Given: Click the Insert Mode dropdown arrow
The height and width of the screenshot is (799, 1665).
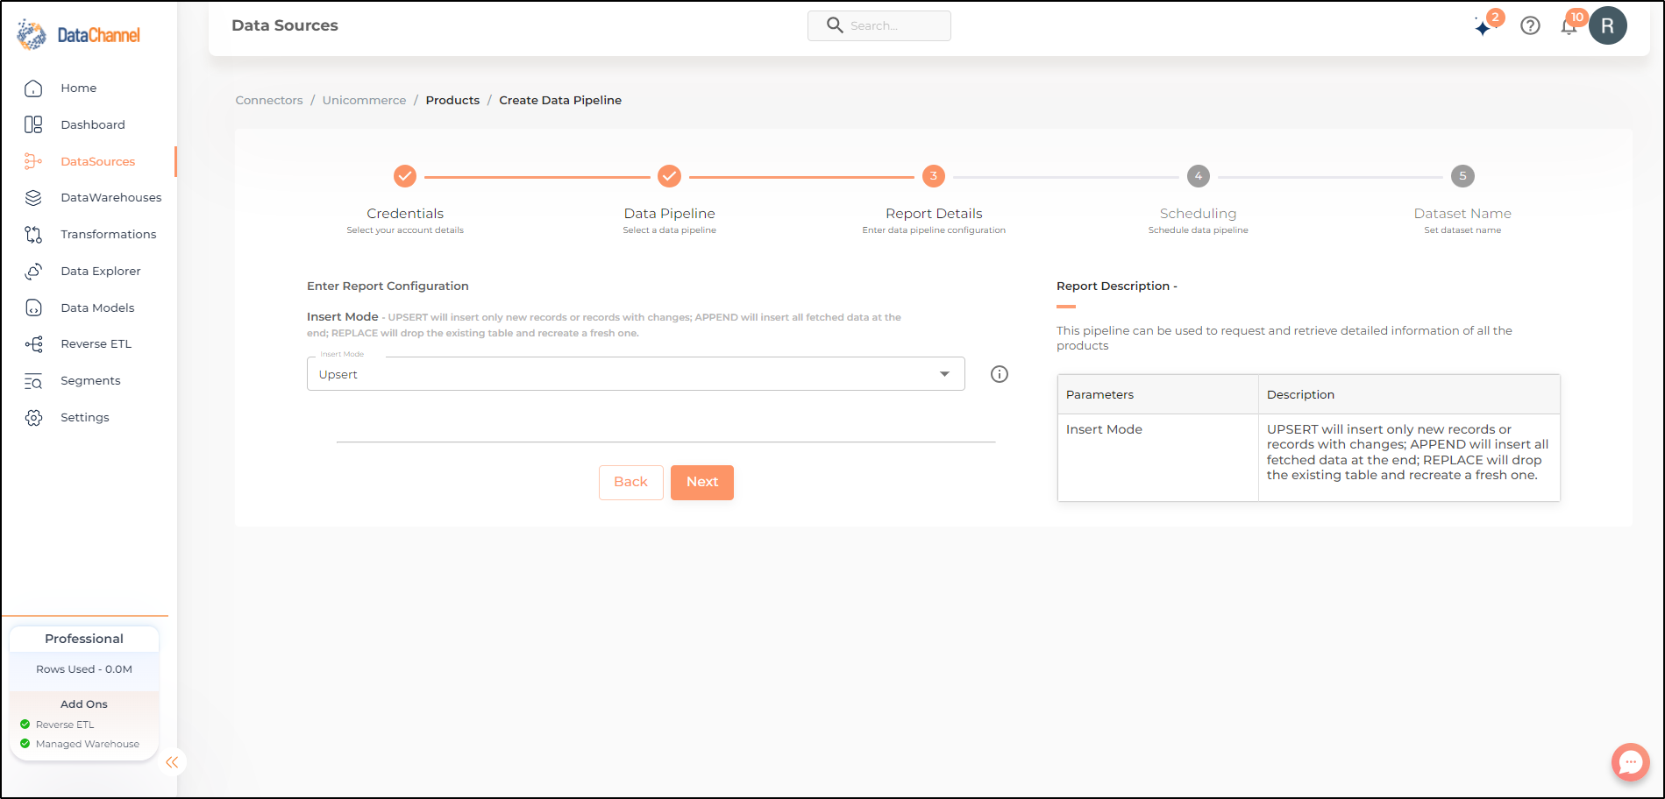Looking at the screenshot, I should [944, 374].
